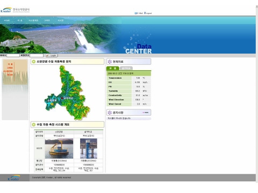Select the active green current-data tab
The height and width of the screenshot is (193, 258).
[x=113, y=68]
